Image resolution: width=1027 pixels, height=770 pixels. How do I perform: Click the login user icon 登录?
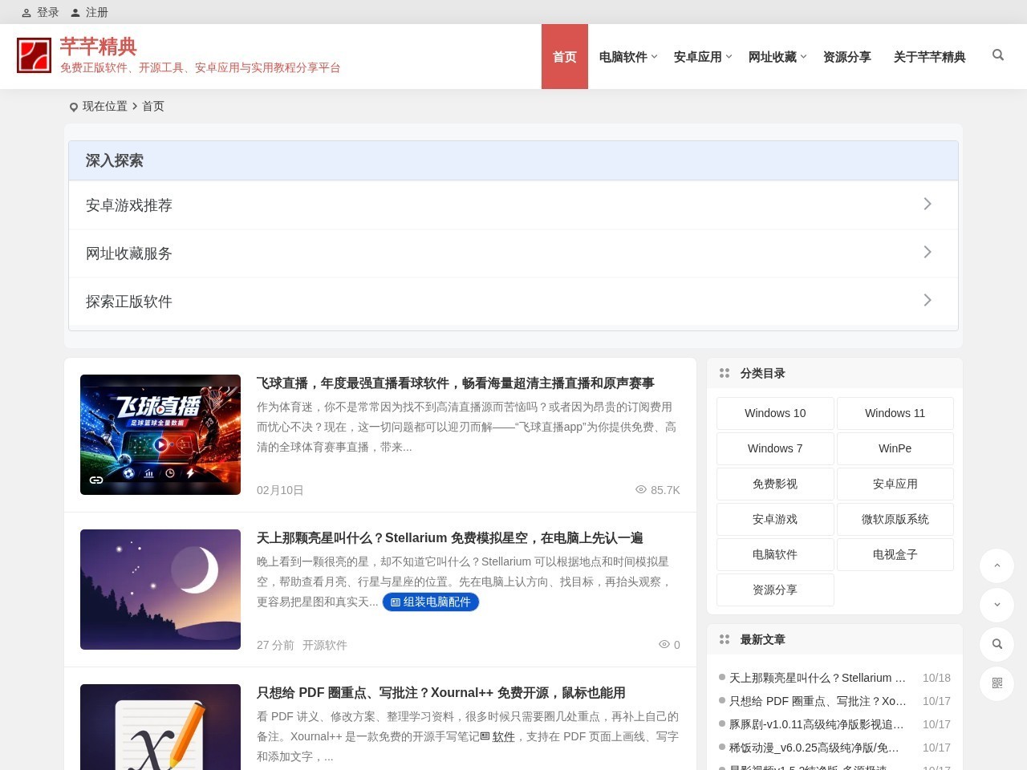(x=26, y=13)
